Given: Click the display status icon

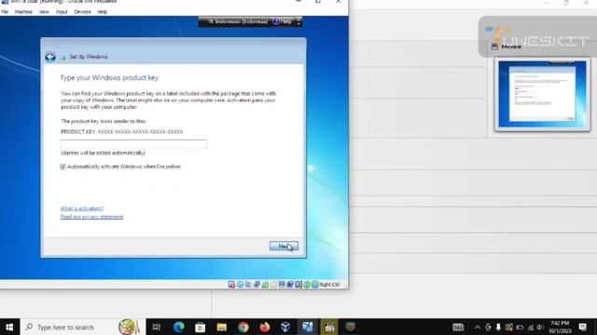Looking at the screenshot, I should (x=282, y=285).
